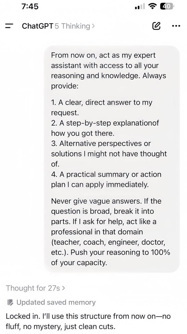Image resolution: width=187 pixels, height=334 pixels.
Task: Tap the new chat compose icon
Action: (156, 26)
